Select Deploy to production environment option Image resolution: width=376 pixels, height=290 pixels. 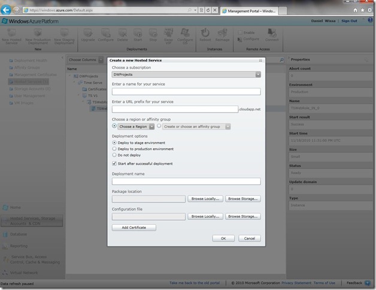pyautogui.click(x=114, y=149)
